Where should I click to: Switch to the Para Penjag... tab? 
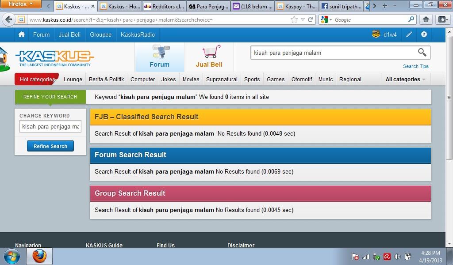point(209,6)
